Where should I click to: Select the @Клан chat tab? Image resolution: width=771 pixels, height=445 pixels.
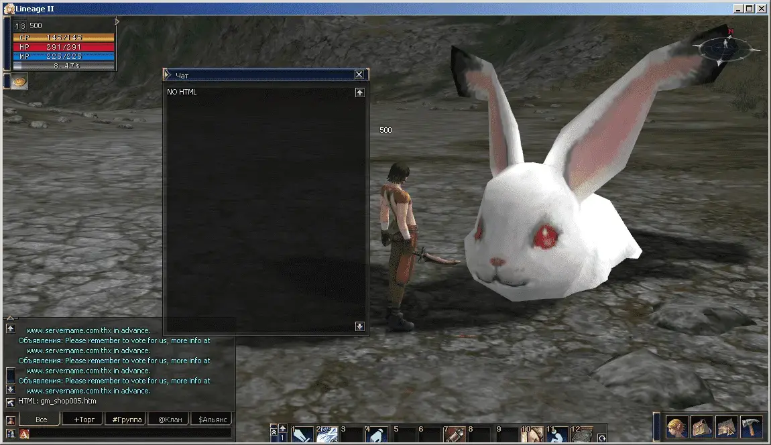tap(170, 420)
